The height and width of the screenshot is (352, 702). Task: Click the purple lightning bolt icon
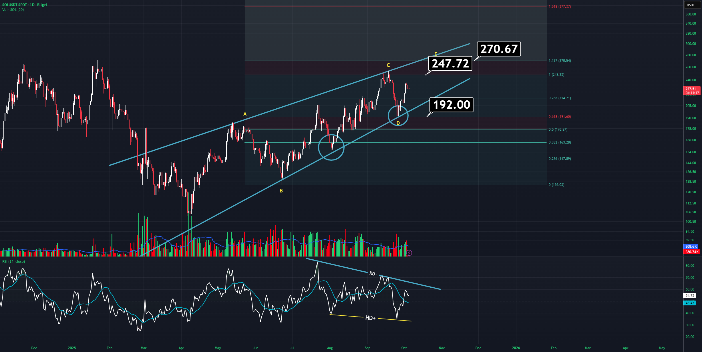click(409, 253)
